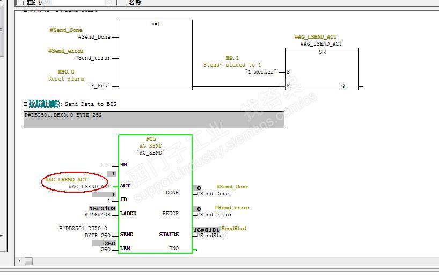Select #AG_LSEND_ACT operand at ACT input

coord(89,187)
